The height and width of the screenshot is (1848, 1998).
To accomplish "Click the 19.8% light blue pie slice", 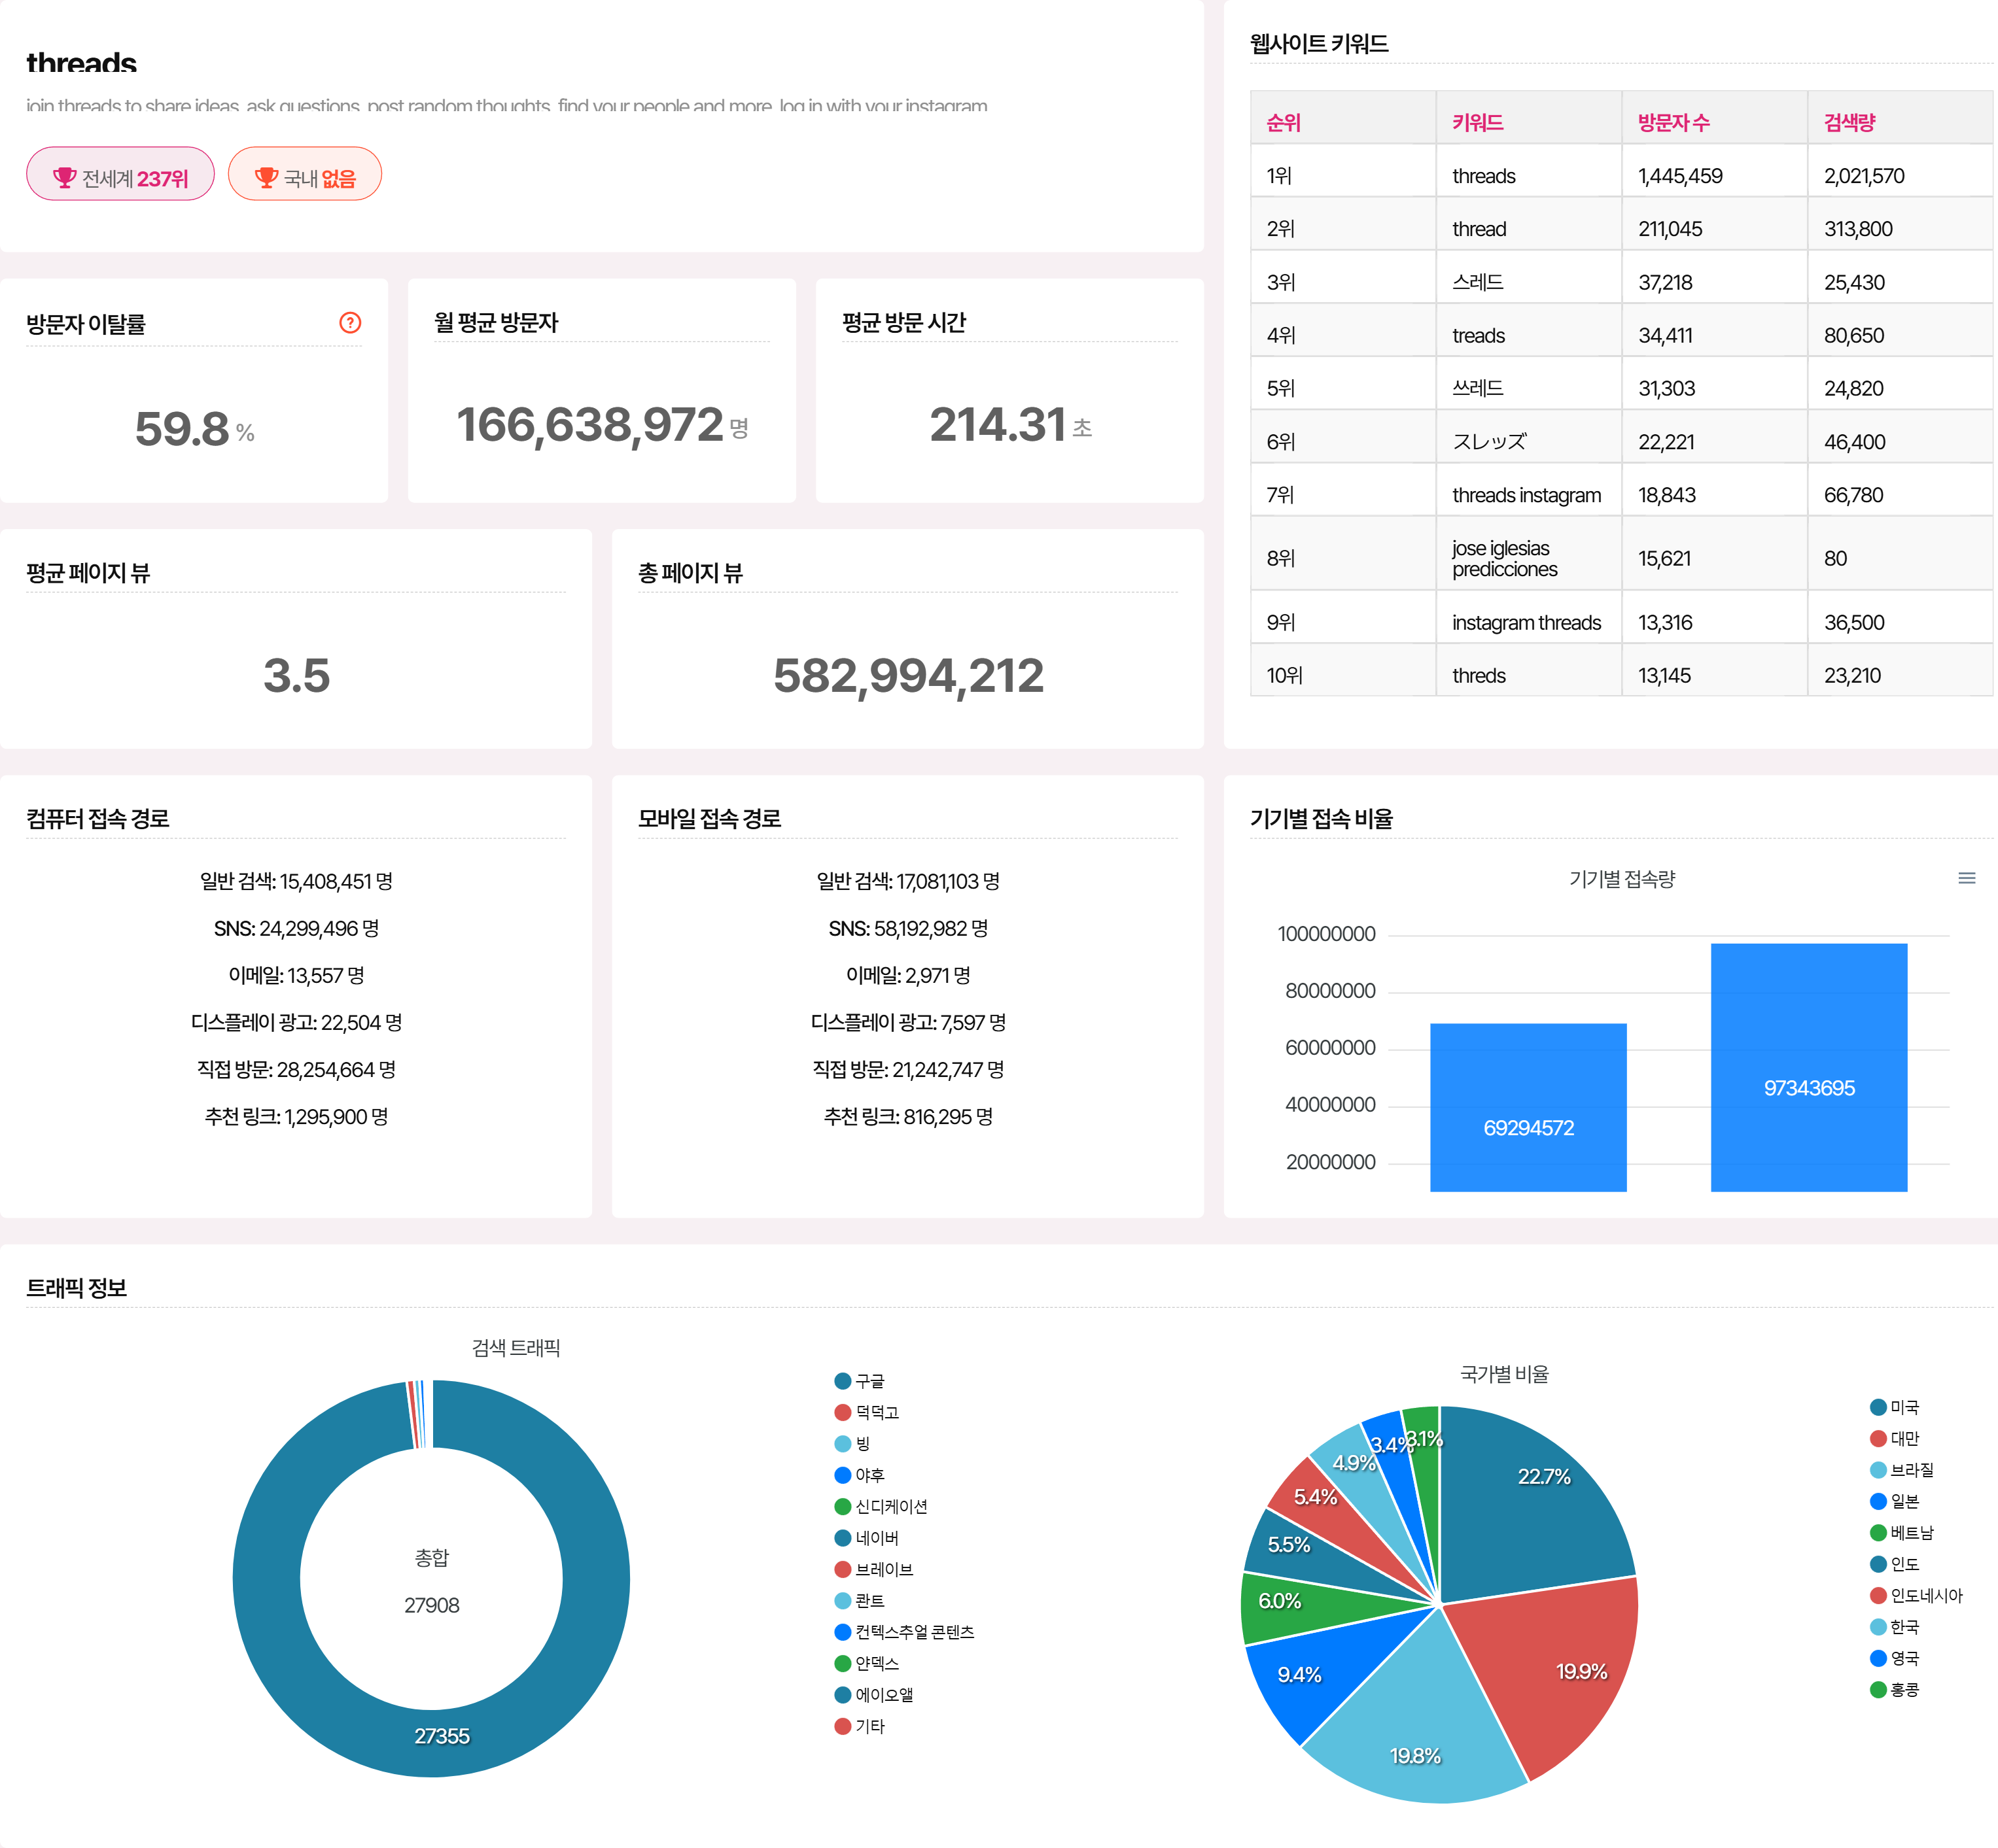I will pyautogui.click(x=1421, y=1730).
